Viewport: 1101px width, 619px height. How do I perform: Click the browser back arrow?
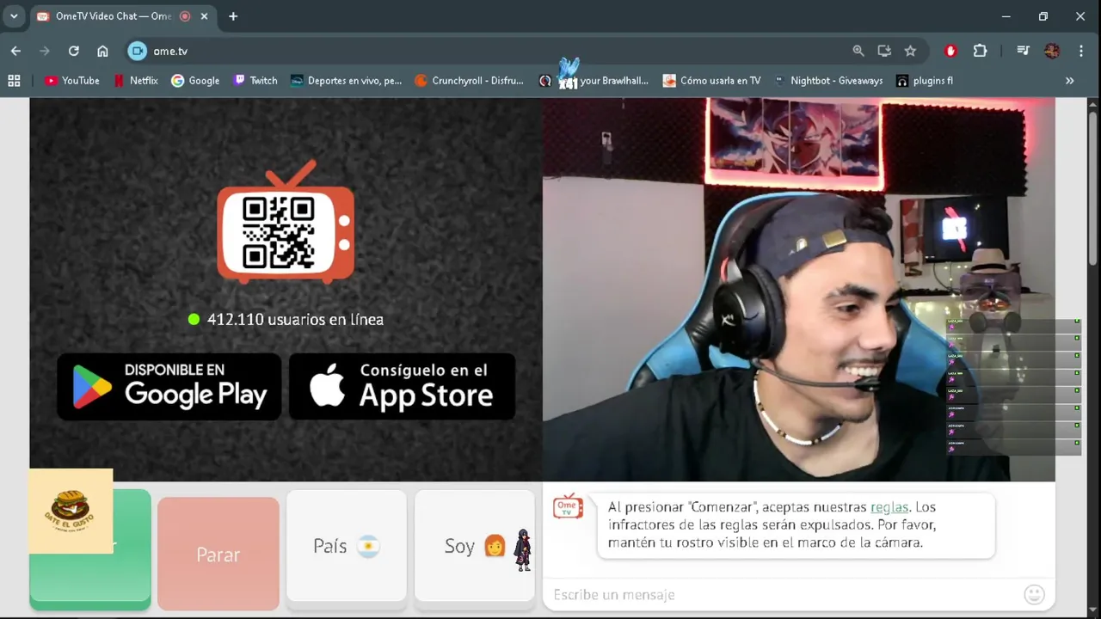coord(15,51)
